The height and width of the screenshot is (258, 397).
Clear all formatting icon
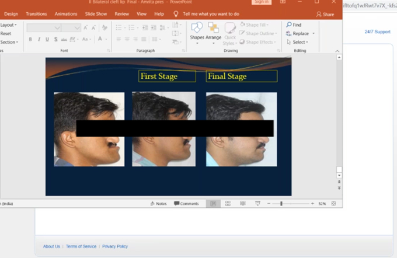[105, 27]
